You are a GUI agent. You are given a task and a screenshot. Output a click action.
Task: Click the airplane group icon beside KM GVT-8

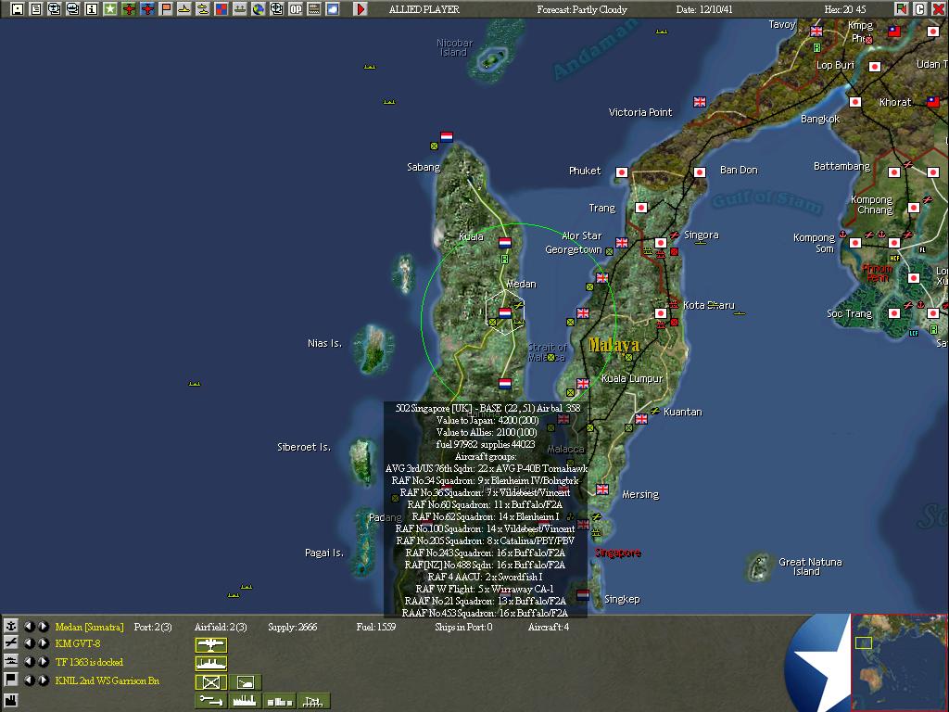pyautogui.click(x=11, y=643)
